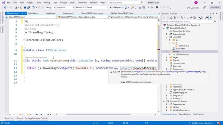This screenshot has height=125, width=223.
Task: Click Show All Files icon in Solution Explorer
Action: 195,18
